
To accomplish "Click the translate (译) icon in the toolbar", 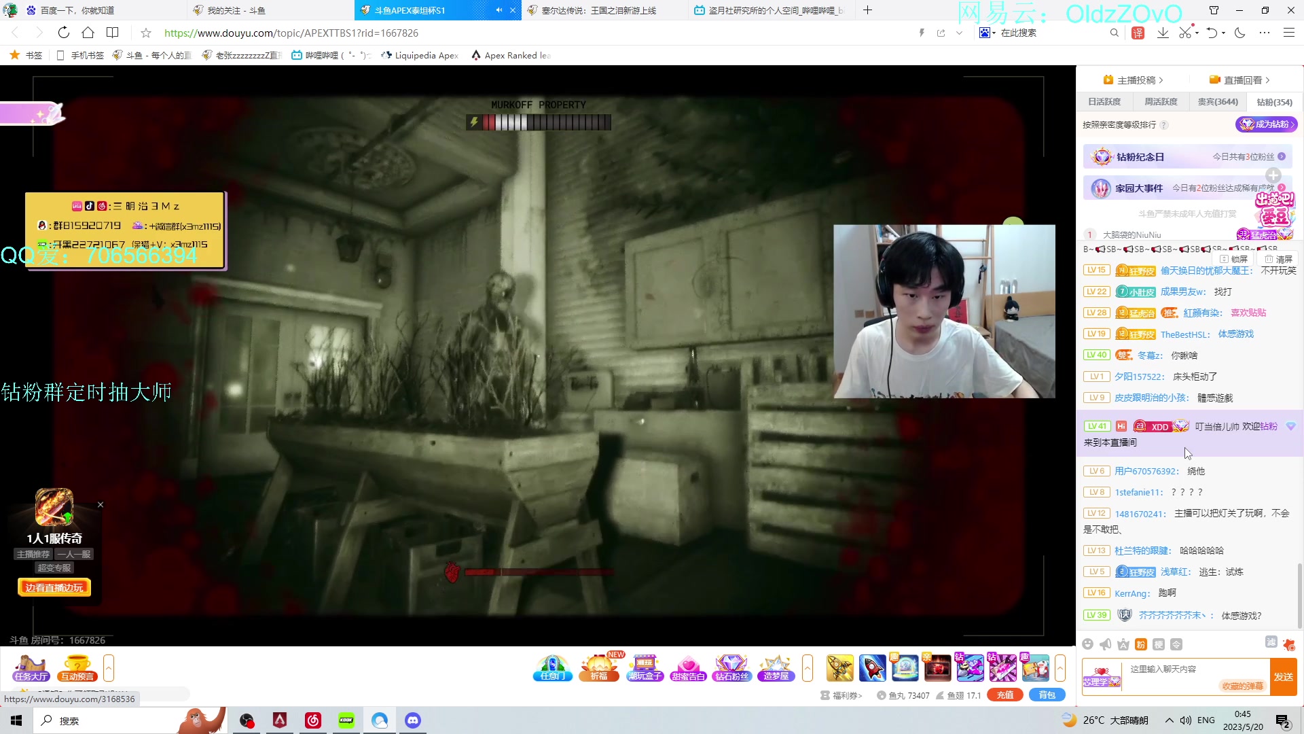I will [1138, 33].
